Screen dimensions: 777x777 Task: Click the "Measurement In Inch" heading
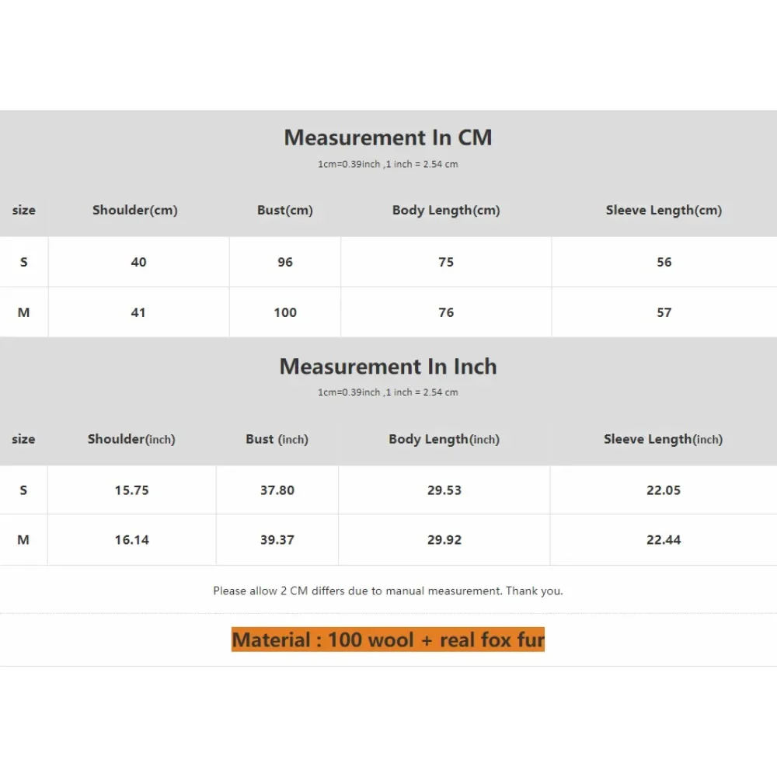[x=388, y=366]
